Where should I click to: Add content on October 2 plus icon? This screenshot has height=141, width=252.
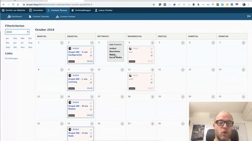tap(92, 43)
